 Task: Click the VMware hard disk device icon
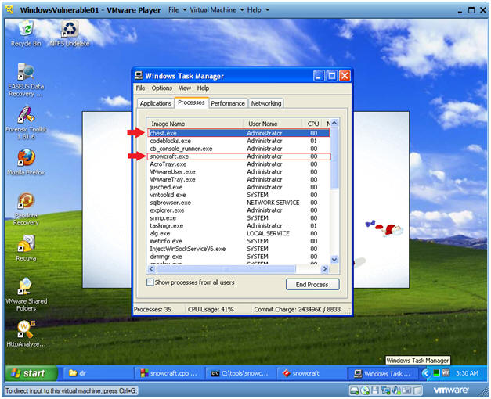point(354,390)
